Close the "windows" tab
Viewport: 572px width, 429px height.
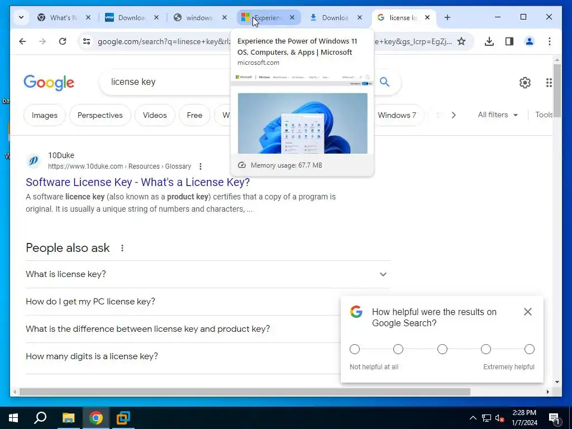pyautogui.click(x=225, y=17)
